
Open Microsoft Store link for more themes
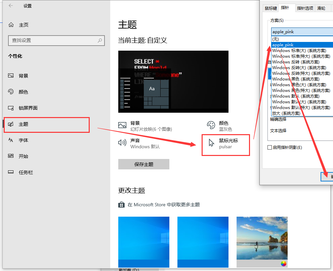(163, 205)
